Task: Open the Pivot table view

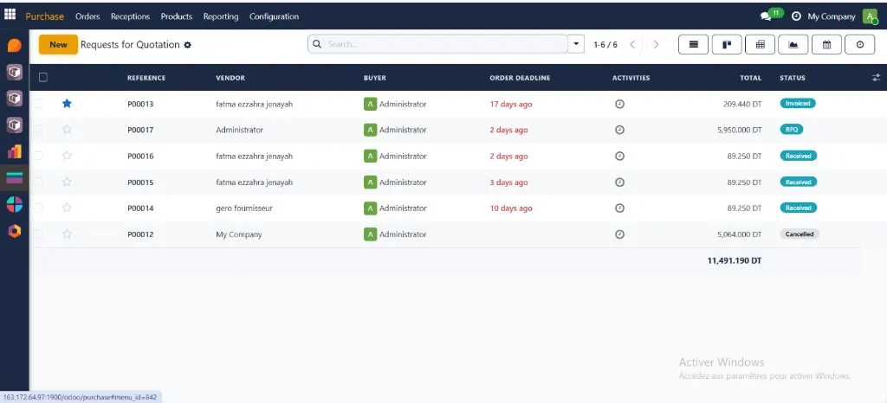Action: [x=760, y=44]
